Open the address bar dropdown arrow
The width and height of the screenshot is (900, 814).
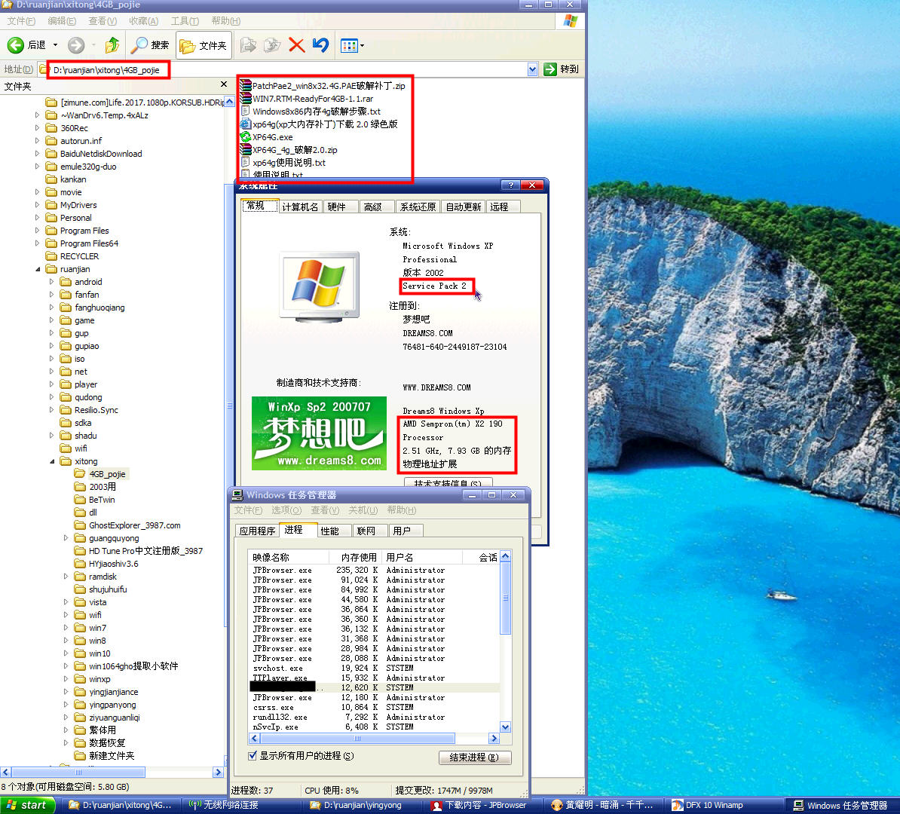pos(533,69)
